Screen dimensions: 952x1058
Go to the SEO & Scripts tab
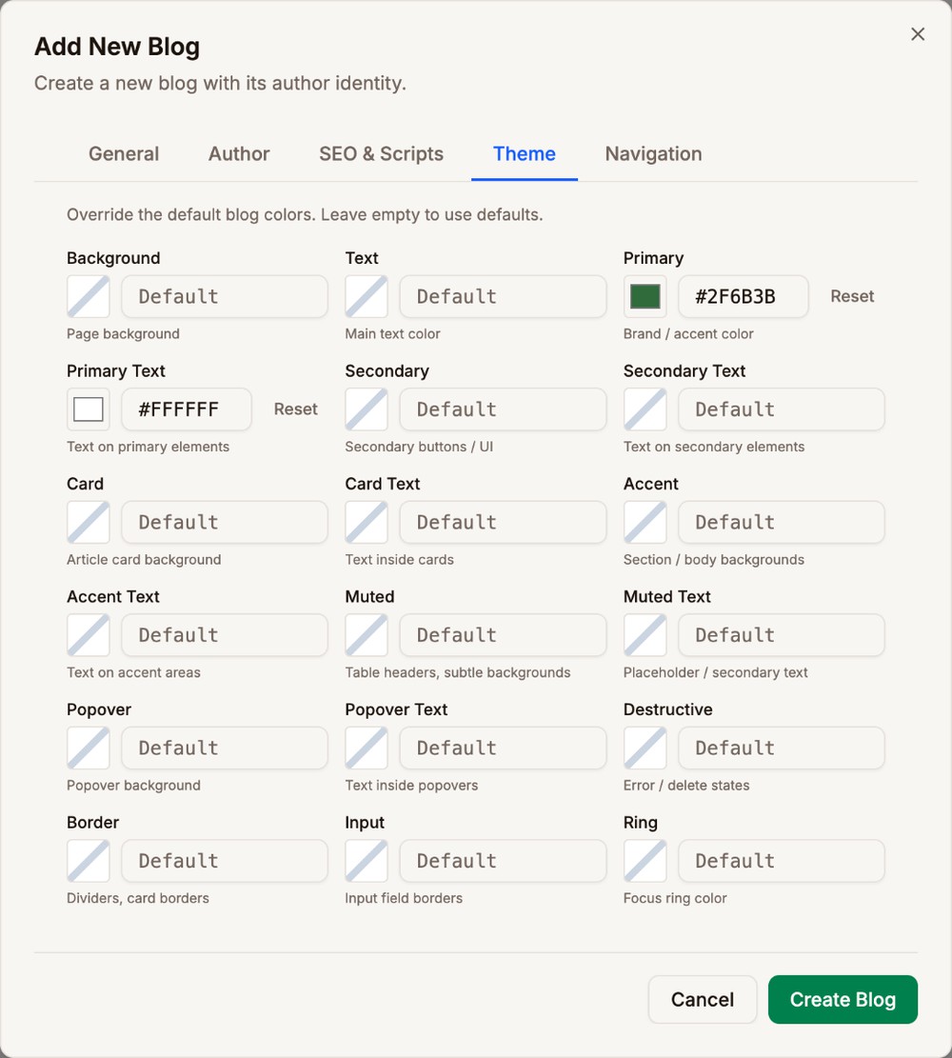coord(381,154)
